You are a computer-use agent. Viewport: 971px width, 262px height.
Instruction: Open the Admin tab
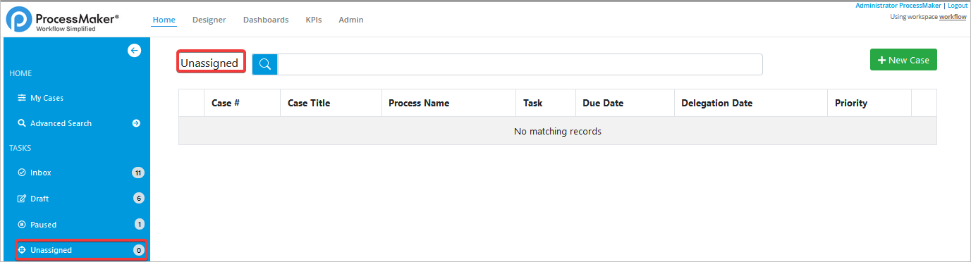pyautogui.click(x=351, y=20)
